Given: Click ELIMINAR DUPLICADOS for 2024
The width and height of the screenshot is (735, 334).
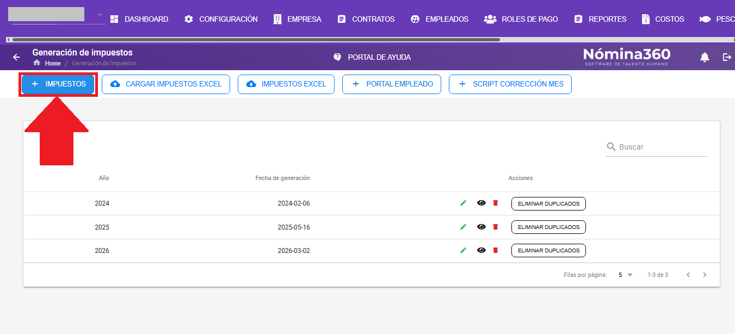Looking at the screenshot, I should click(548, 203).
